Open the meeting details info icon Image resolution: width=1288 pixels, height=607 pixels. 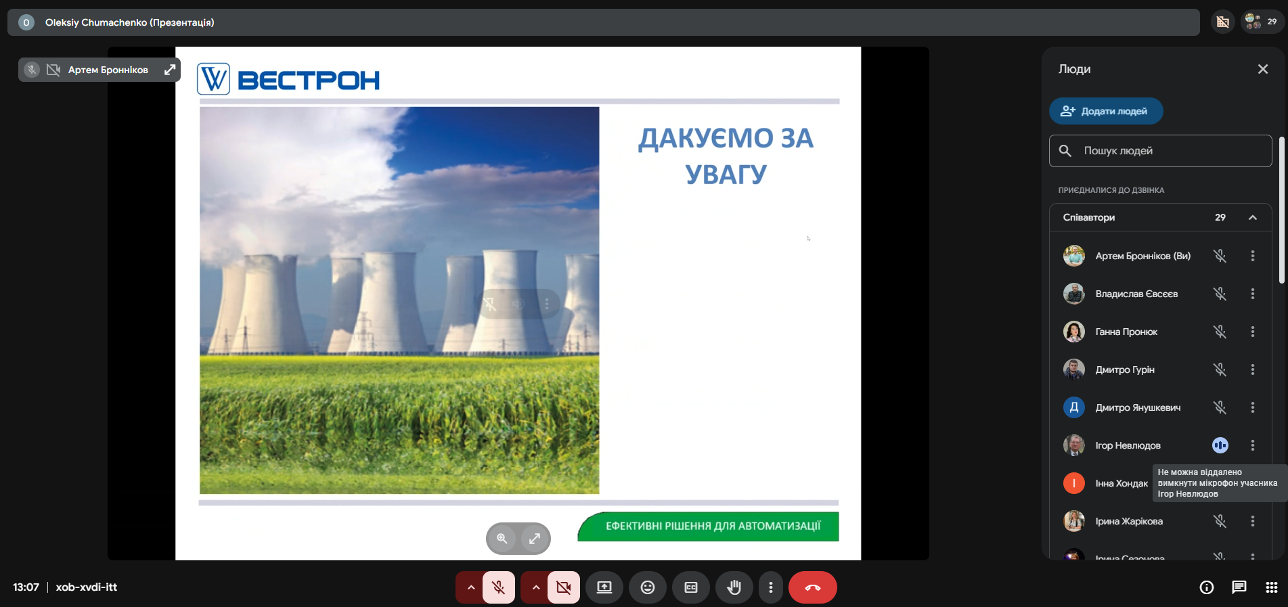pos(1206,587)
